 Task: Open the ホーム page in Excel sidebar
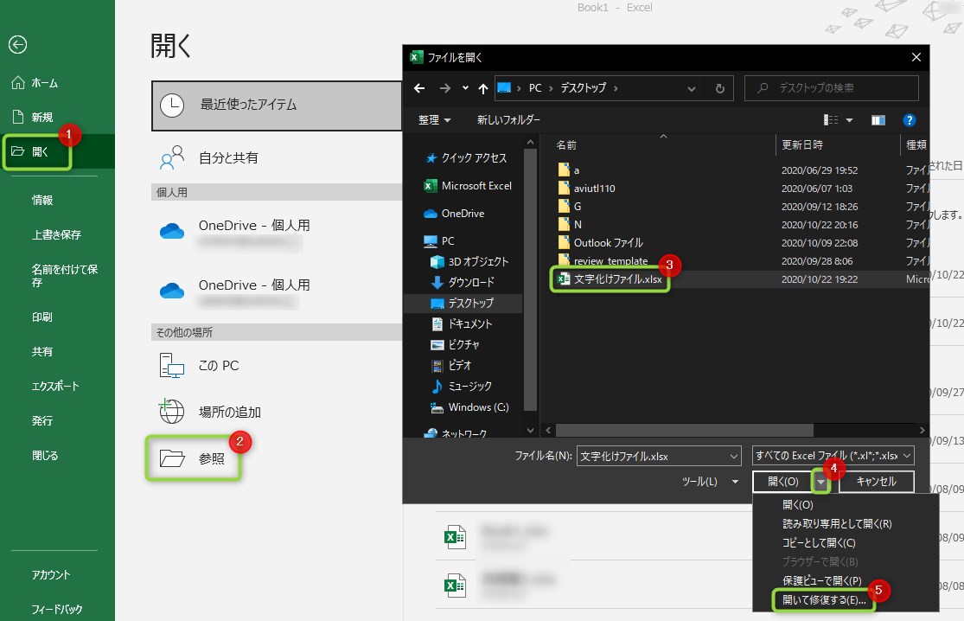tap(35, 83)
